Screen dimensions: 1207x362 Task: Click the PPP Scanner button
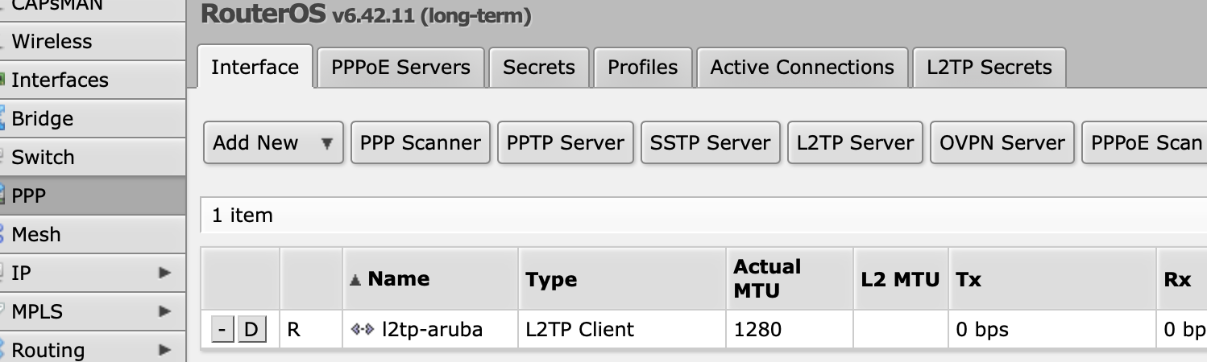421,143
